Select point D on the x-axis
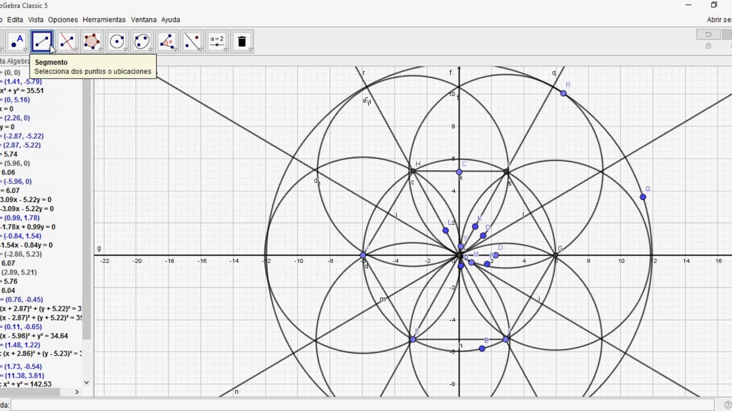The image size is (732, 411). 496,255
